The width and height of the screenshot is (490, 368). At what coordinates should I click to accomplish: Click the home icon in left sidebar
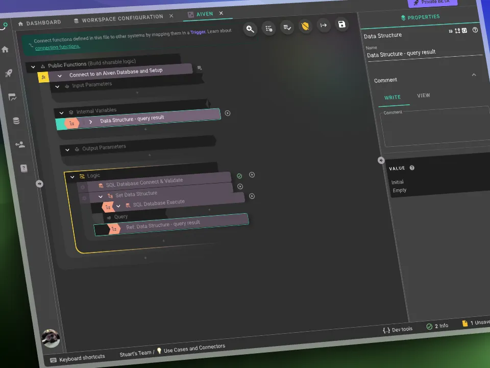click(5, 50)
